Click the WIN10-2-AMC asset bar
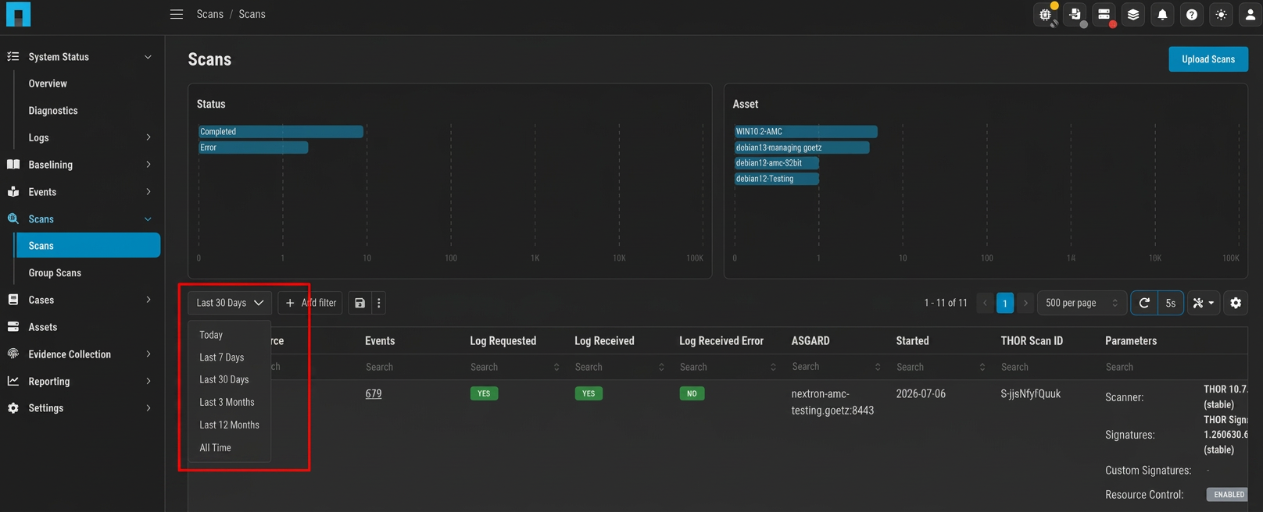 (x=806, y=132)
